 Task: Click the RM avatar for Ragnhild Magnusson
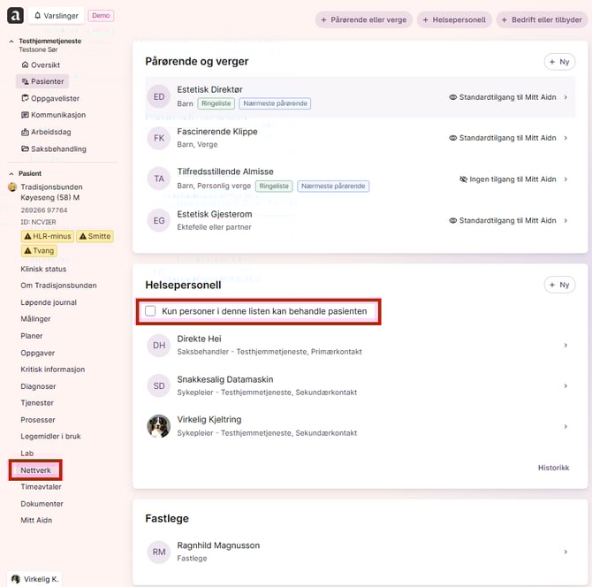159,552
